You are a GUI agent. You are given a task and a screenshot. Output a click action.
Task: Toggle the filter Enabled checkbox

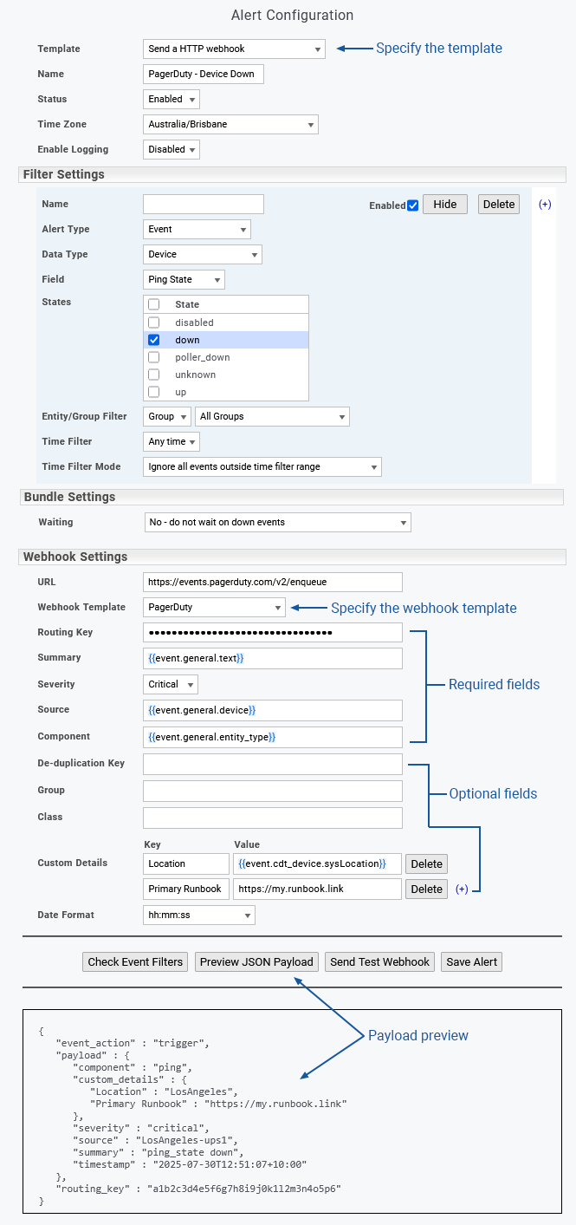[x=412, y=205]
